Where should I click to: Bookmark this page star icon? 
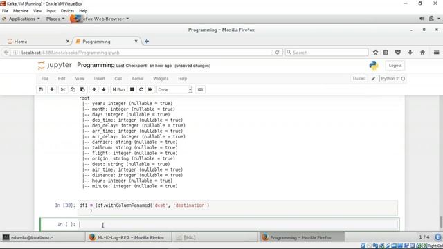375,53
